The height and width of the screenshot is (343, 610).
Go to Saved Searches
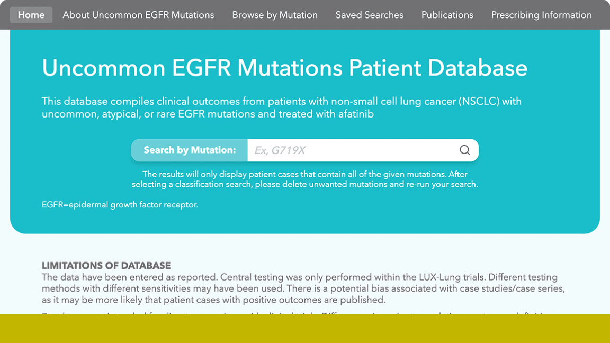pos(369,15)
